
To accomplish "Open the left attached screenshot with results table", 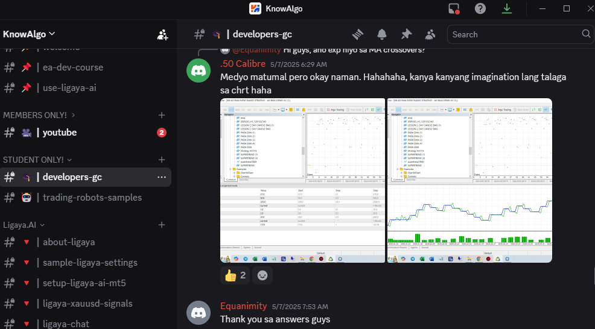I will (x=302, y=180).
